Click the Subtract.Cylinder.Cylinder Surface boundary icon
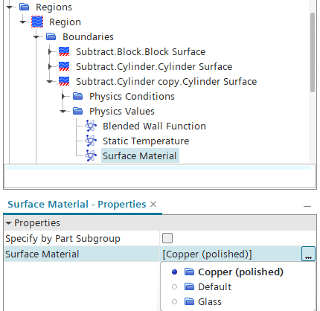Viewport: 320px width, 311px height. coord(64,66)
